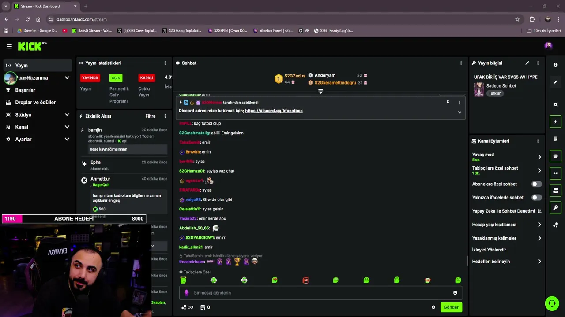The height and width of the screenshot is (317, 565).
Task: Open Hesap yaşı kısıtlaması arrow
Action: [x=539, y=225]
